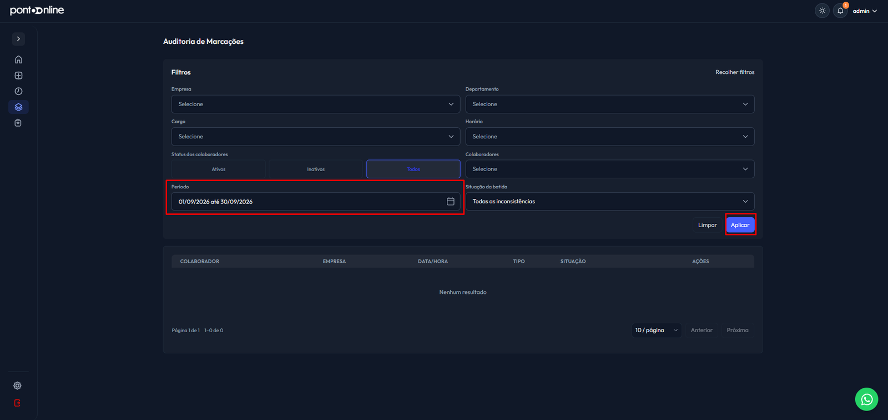Expand the sidebar with the arrow button
This screenshot has height=420, width=888.
[x=18, y=39]
